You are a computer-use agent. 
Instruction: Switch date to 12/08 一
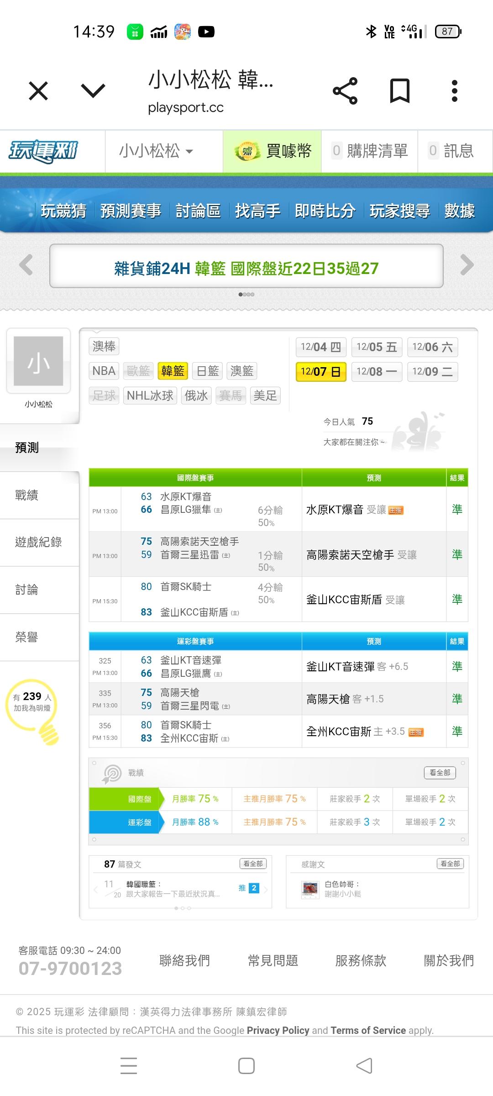[x=377, y=372]
